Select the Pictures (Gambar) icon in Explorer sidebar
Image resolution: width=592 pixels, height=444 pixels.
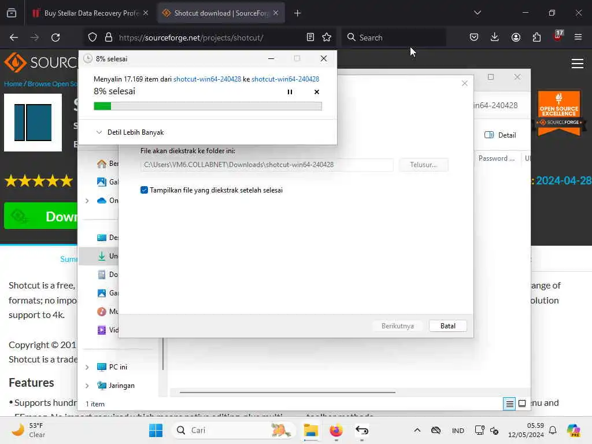[102, 293]
